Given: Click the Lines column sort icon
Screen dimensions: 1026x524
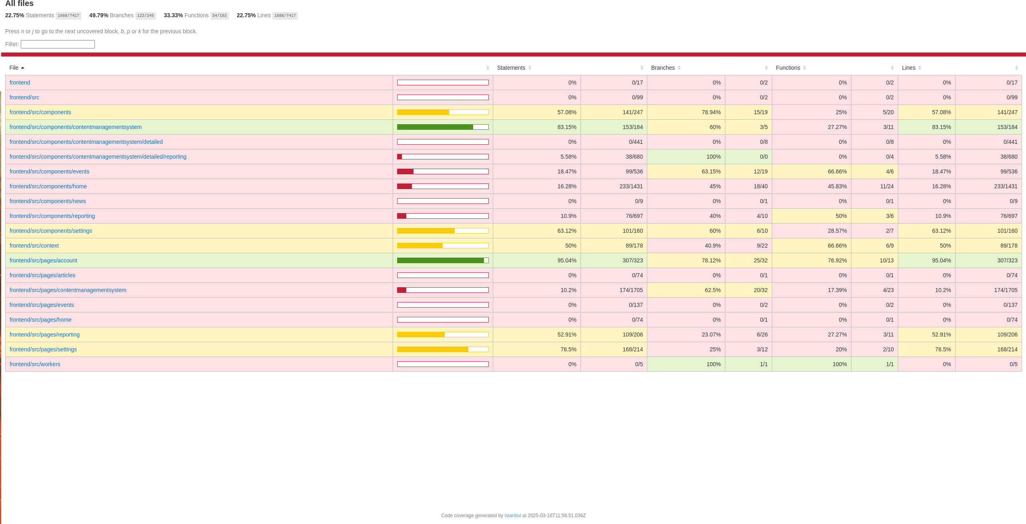Looking at the screenshot, I should click(920, 68).
